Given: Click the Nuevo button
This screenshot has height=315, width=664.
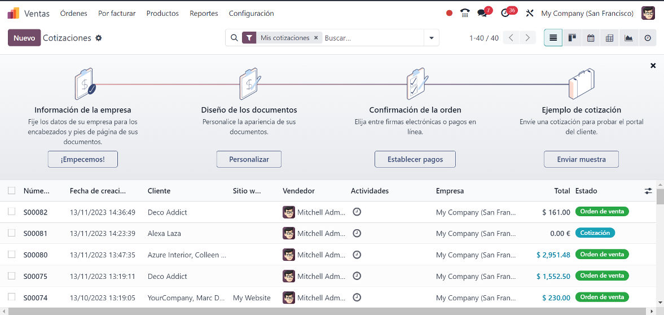Looking at the screenshot, I should tap(24, 38).
